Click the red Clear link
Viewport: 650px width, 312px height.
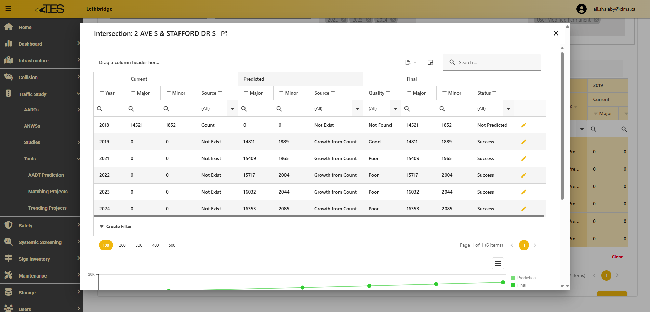[x=617, y=257]
